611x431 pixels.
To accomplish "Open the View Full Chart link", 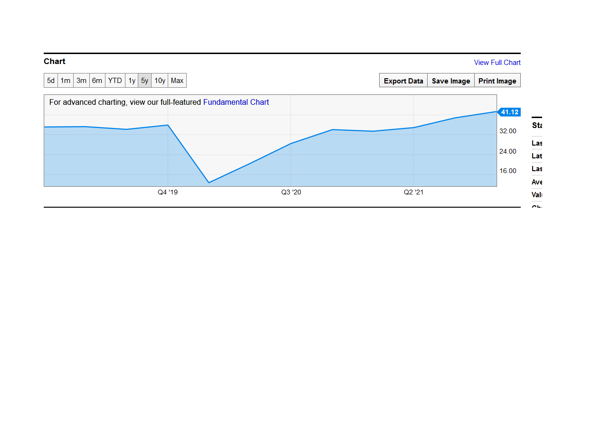I will coord(497,63).
